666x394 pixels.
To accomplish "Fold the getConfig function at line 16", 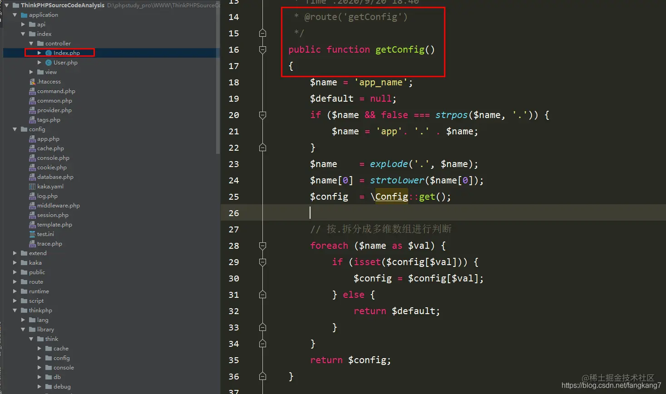I will [x=262, y=49].
